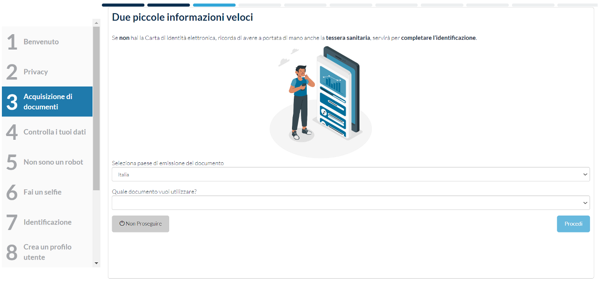Go to Benvenuto step

click(41, 42)
